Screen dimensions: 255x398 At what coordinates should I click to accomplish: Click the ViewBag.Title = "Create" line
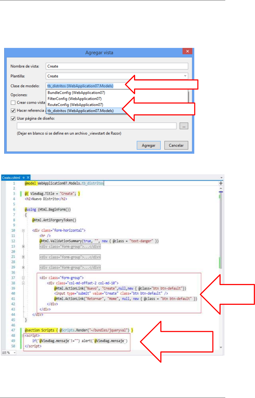[x=52, y=193]
